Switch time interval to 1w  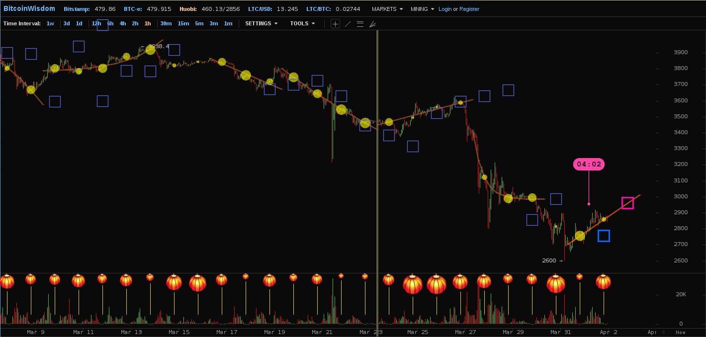tap(50, 23)
